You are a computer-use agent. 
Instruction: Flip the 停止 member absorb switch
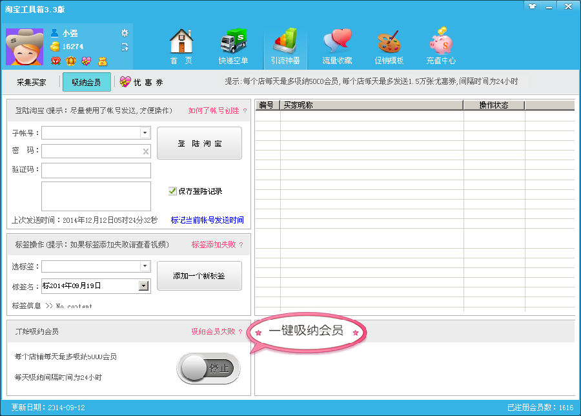(208, 368)
